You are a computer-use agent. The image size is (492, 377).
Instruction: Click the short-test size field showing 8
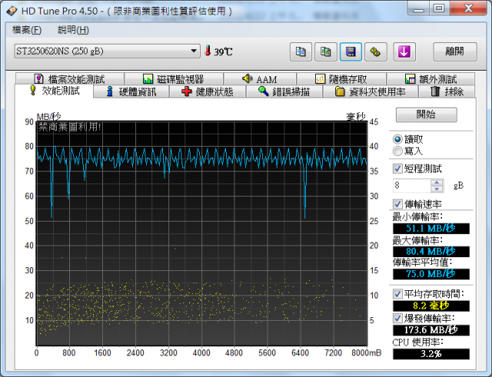[411, 186]
